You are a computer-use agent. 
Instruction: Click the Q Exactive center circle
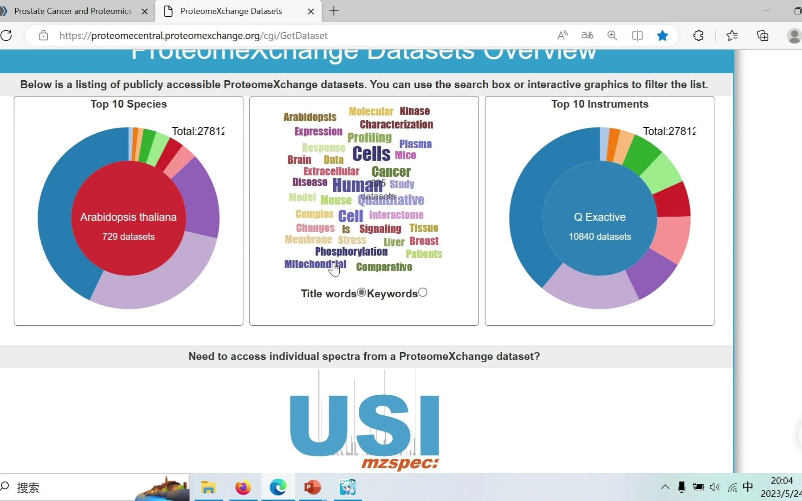[600, 218]
